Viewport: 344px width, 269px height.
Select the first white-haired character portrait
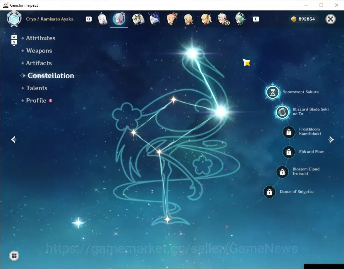click(x=102, y=19)
